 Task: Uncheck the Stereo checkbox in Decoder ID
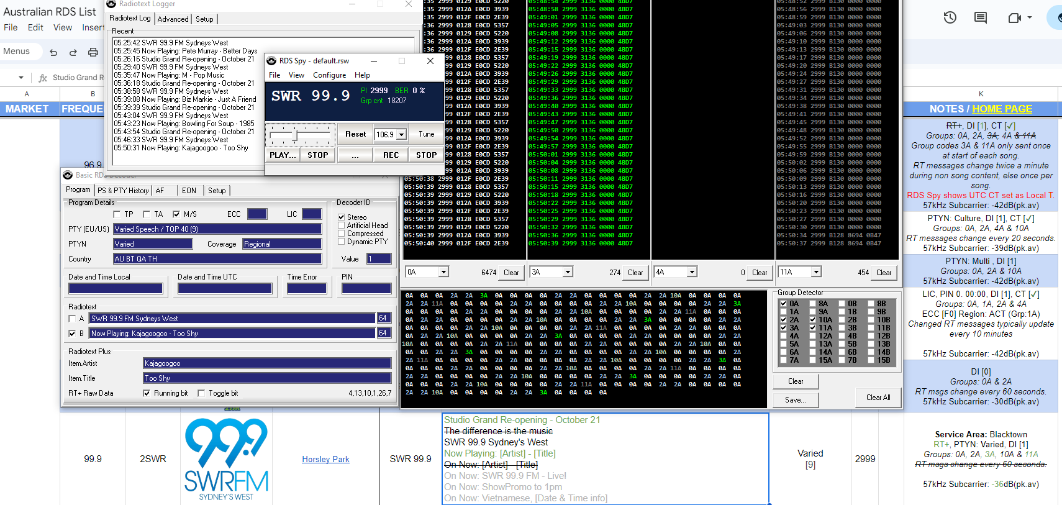pyautogui.click(x=342, y=217)
